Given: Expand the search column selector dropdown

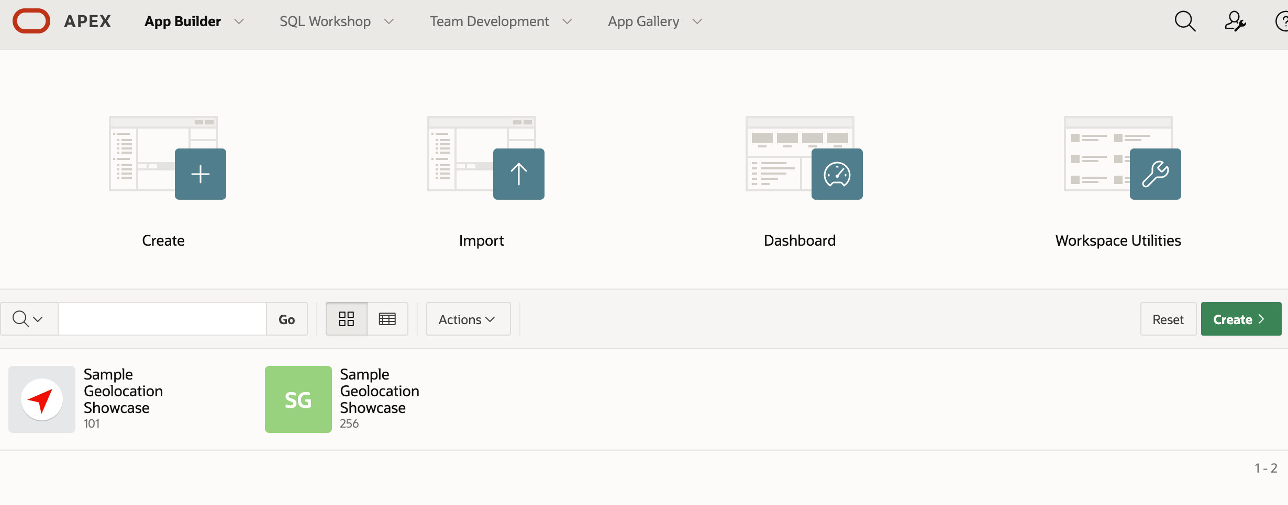Looking at the screenshot, I should click(28, 319).
